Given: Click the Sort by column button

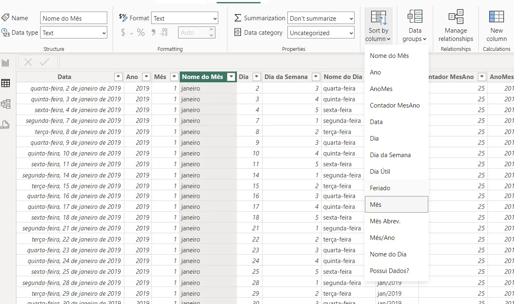Looking at the screenshot, I should point(378,26).
